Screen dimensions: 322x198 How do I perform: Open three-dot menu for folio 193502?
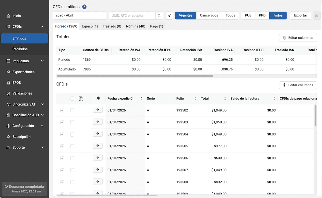(x=81, y=110)
